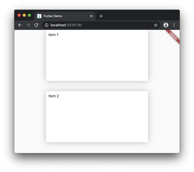Viewport: 194px width, 172px height.
Task: Click the forward navigation arrow
Action: [x=28, y=25]
